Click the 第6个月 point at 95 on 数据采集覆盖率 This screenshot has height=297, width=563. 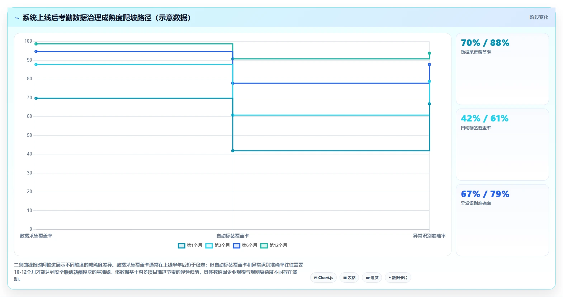point(36,51)
